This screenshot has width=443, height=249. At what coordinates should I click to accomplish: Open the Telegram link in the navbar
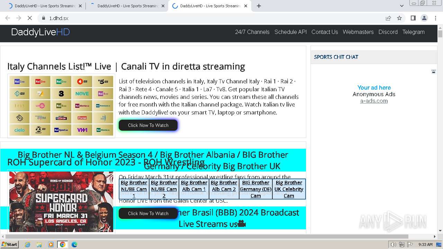tap(413, 32)
